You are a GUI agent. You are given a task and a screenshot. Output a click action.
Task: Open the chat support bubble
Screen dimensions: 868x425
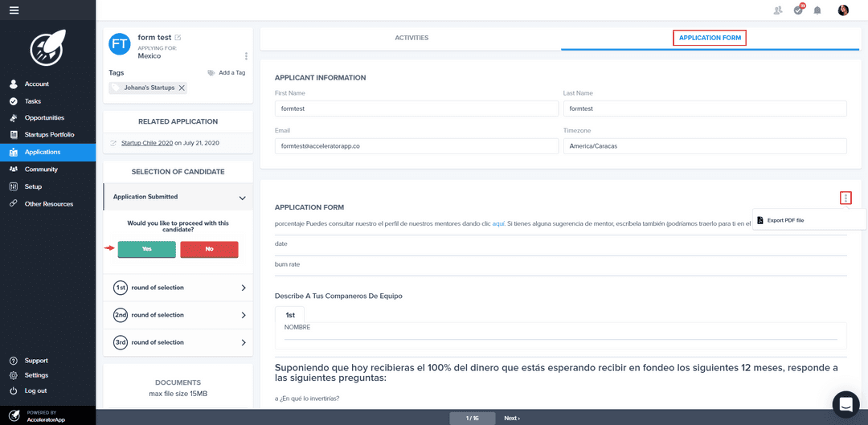pyautogui.click(x=845, y=405)
